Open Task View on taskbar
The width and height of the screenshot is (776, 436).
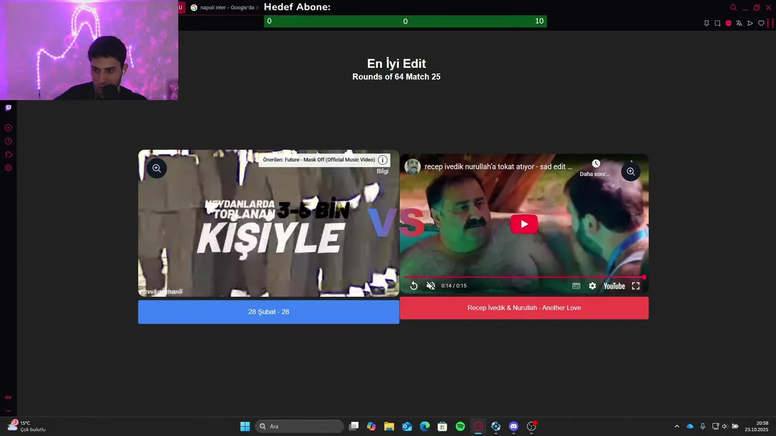(354, 426)
